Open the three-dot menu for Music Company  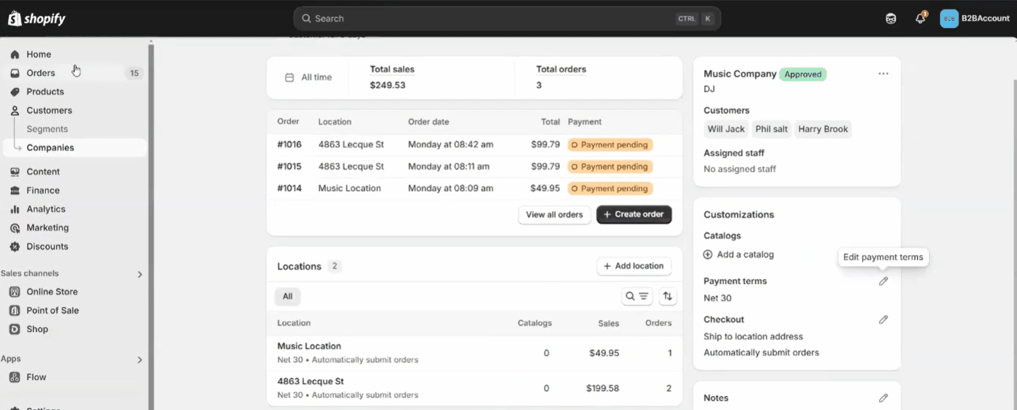click(883, 74)
